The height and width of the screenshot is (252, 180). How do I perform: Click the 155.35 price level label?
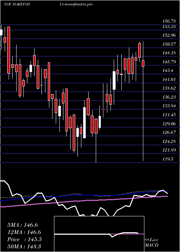point(169,27)
